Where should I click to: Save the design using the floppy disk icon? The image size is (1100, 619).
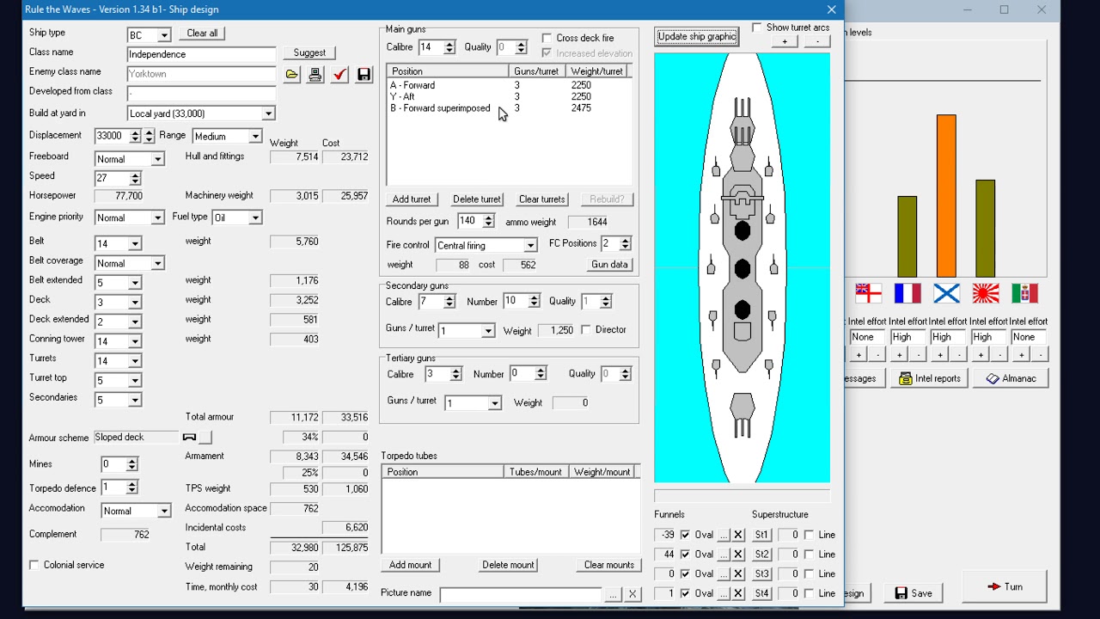364,75
